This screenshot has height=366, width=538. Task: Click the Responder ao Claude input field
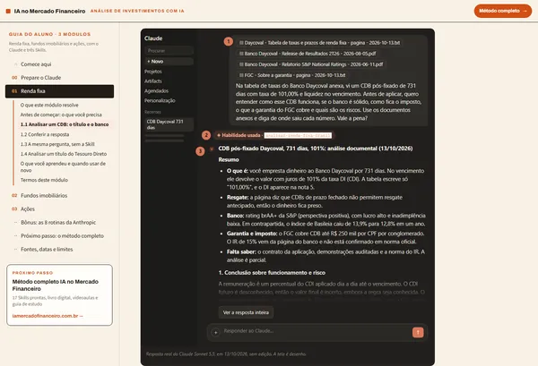(x=316, y=331)
